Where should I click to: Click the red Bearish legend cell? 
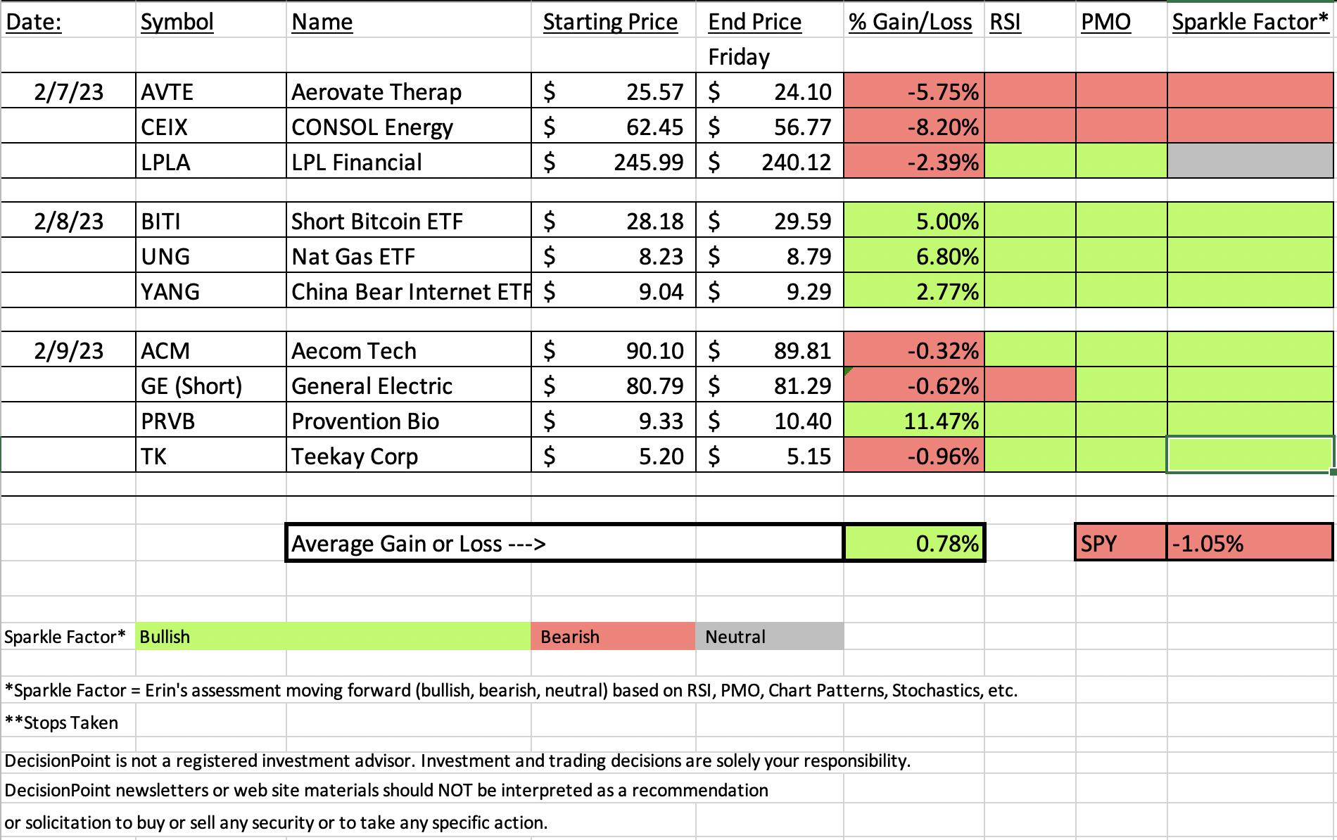pos(613,636)
